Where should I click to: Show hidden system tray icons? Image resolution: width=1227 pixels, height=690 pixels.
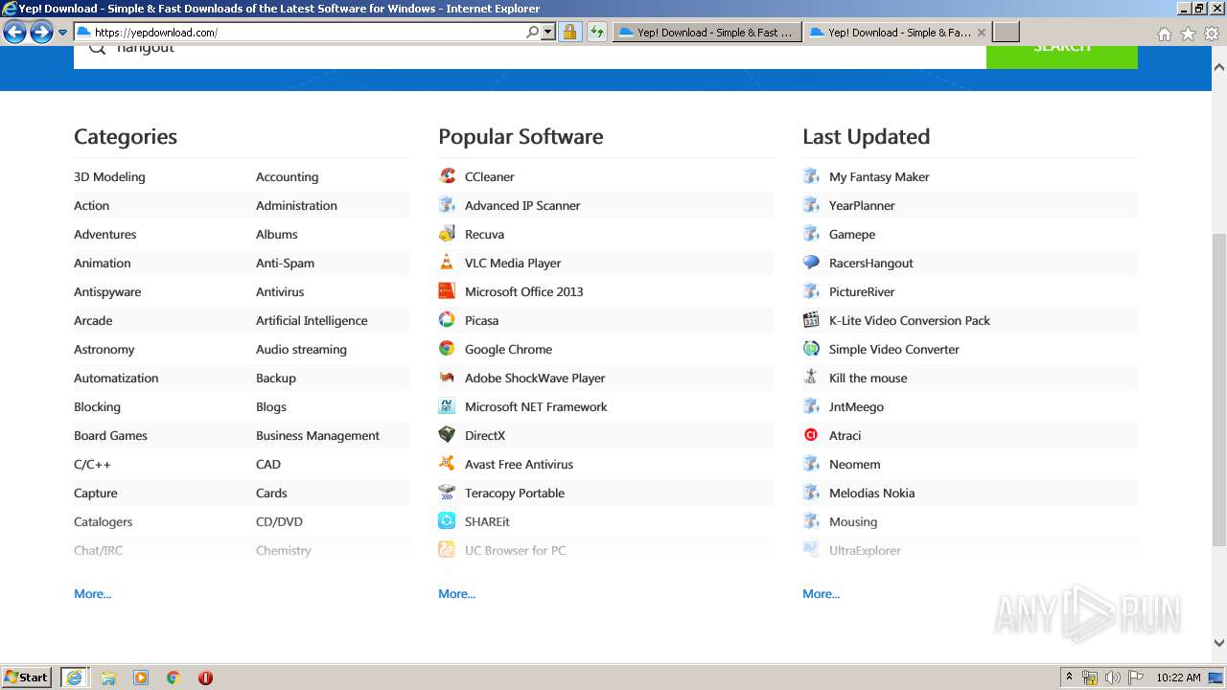tap(1069, 678)
